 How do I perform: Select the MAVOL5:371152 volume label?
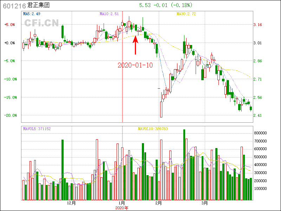[37, 129]
